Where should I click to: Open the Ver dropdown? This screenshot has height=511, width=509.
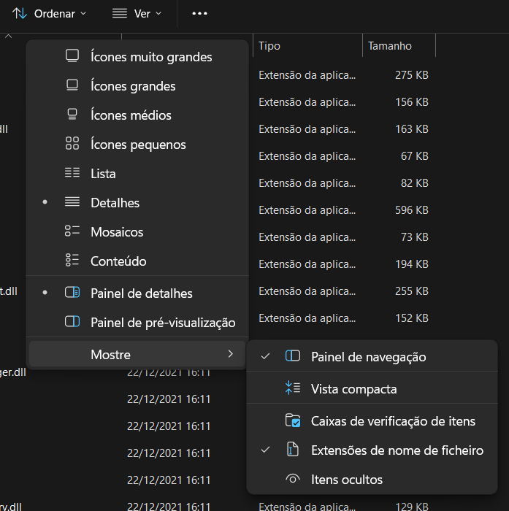pos(137,13)
